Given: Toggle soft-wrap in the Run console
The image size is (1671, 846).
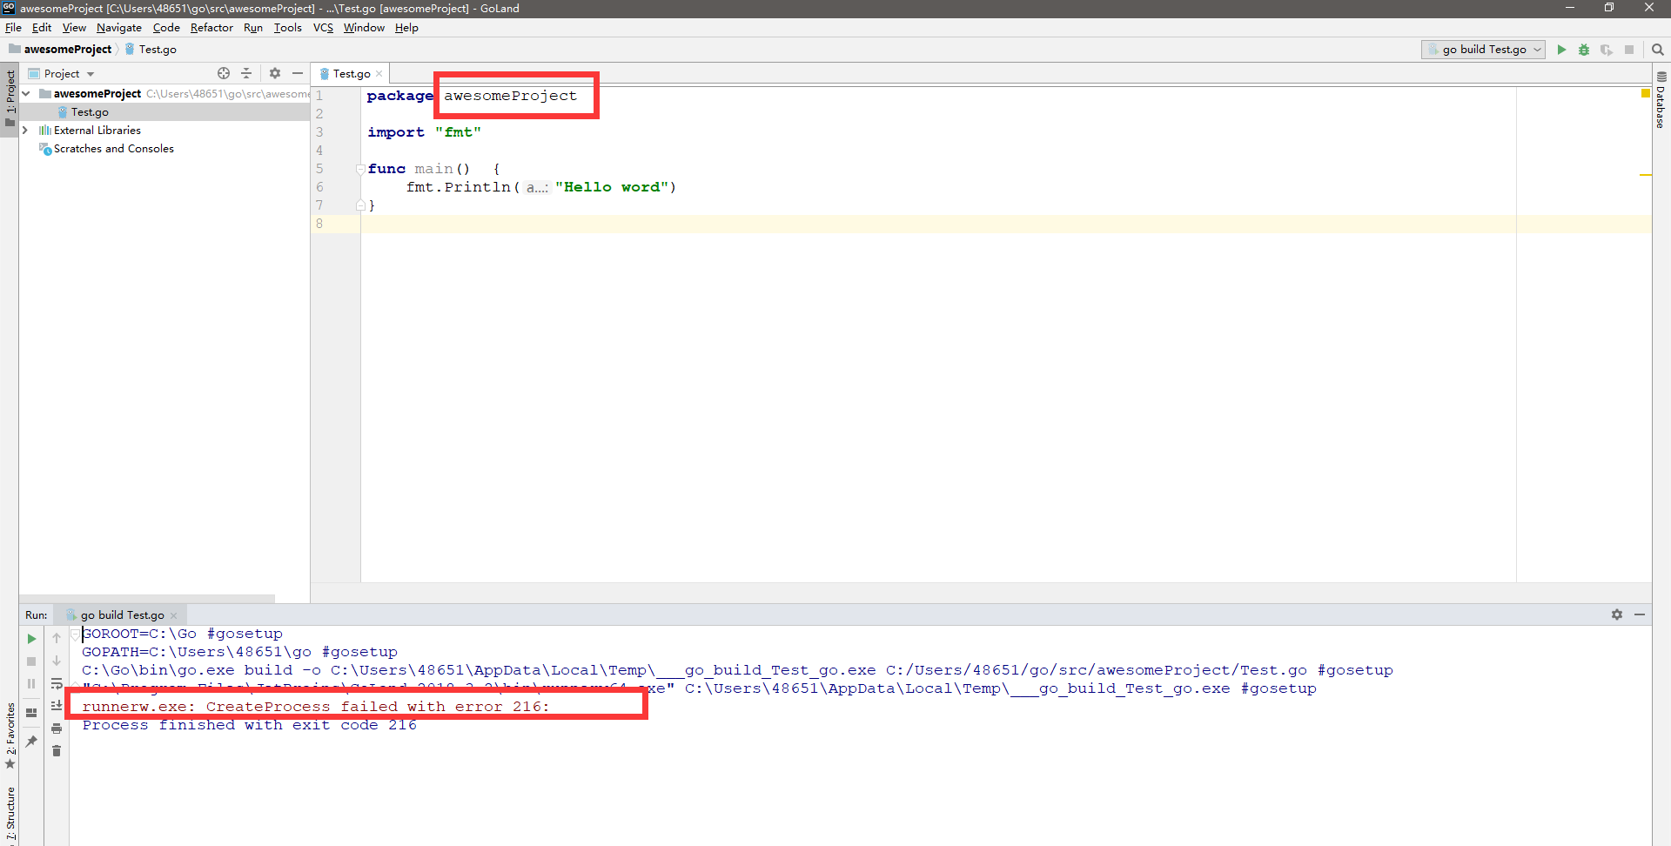Looking at the screenshot, I should pyautogui.click(x=56, y=684).
